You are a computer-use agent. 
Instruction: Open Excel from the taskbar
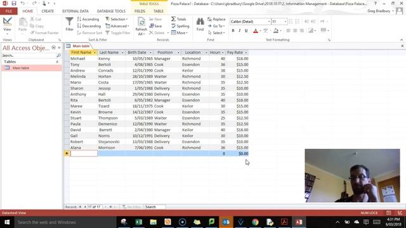click(139, 222)
